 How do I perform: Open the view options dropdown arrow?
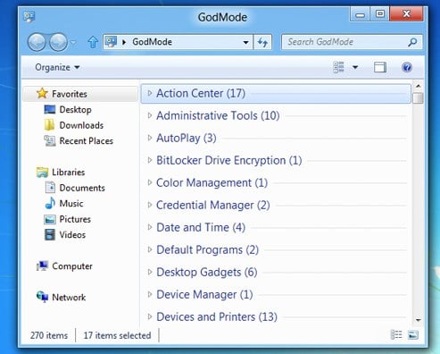355,67
